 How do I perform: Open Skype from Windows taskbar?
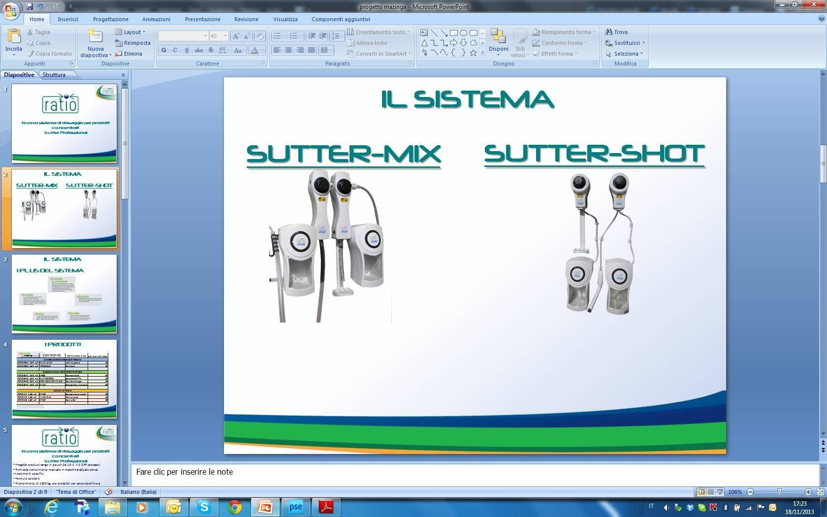(x=204, y=507)
